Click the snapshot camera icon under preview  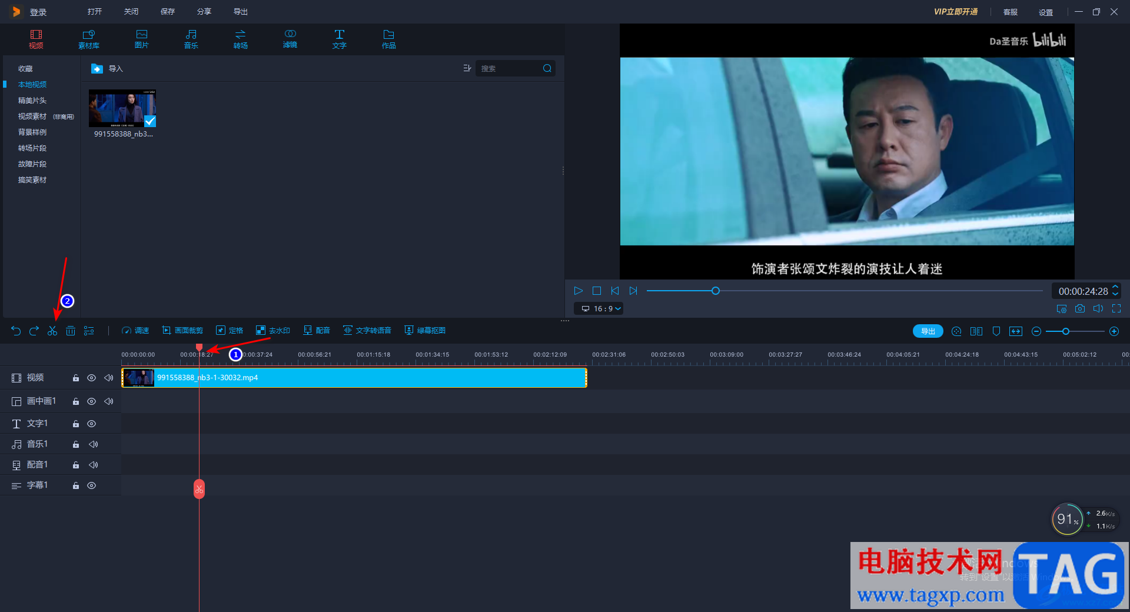pyautogui.click(x=1080, y=308)
